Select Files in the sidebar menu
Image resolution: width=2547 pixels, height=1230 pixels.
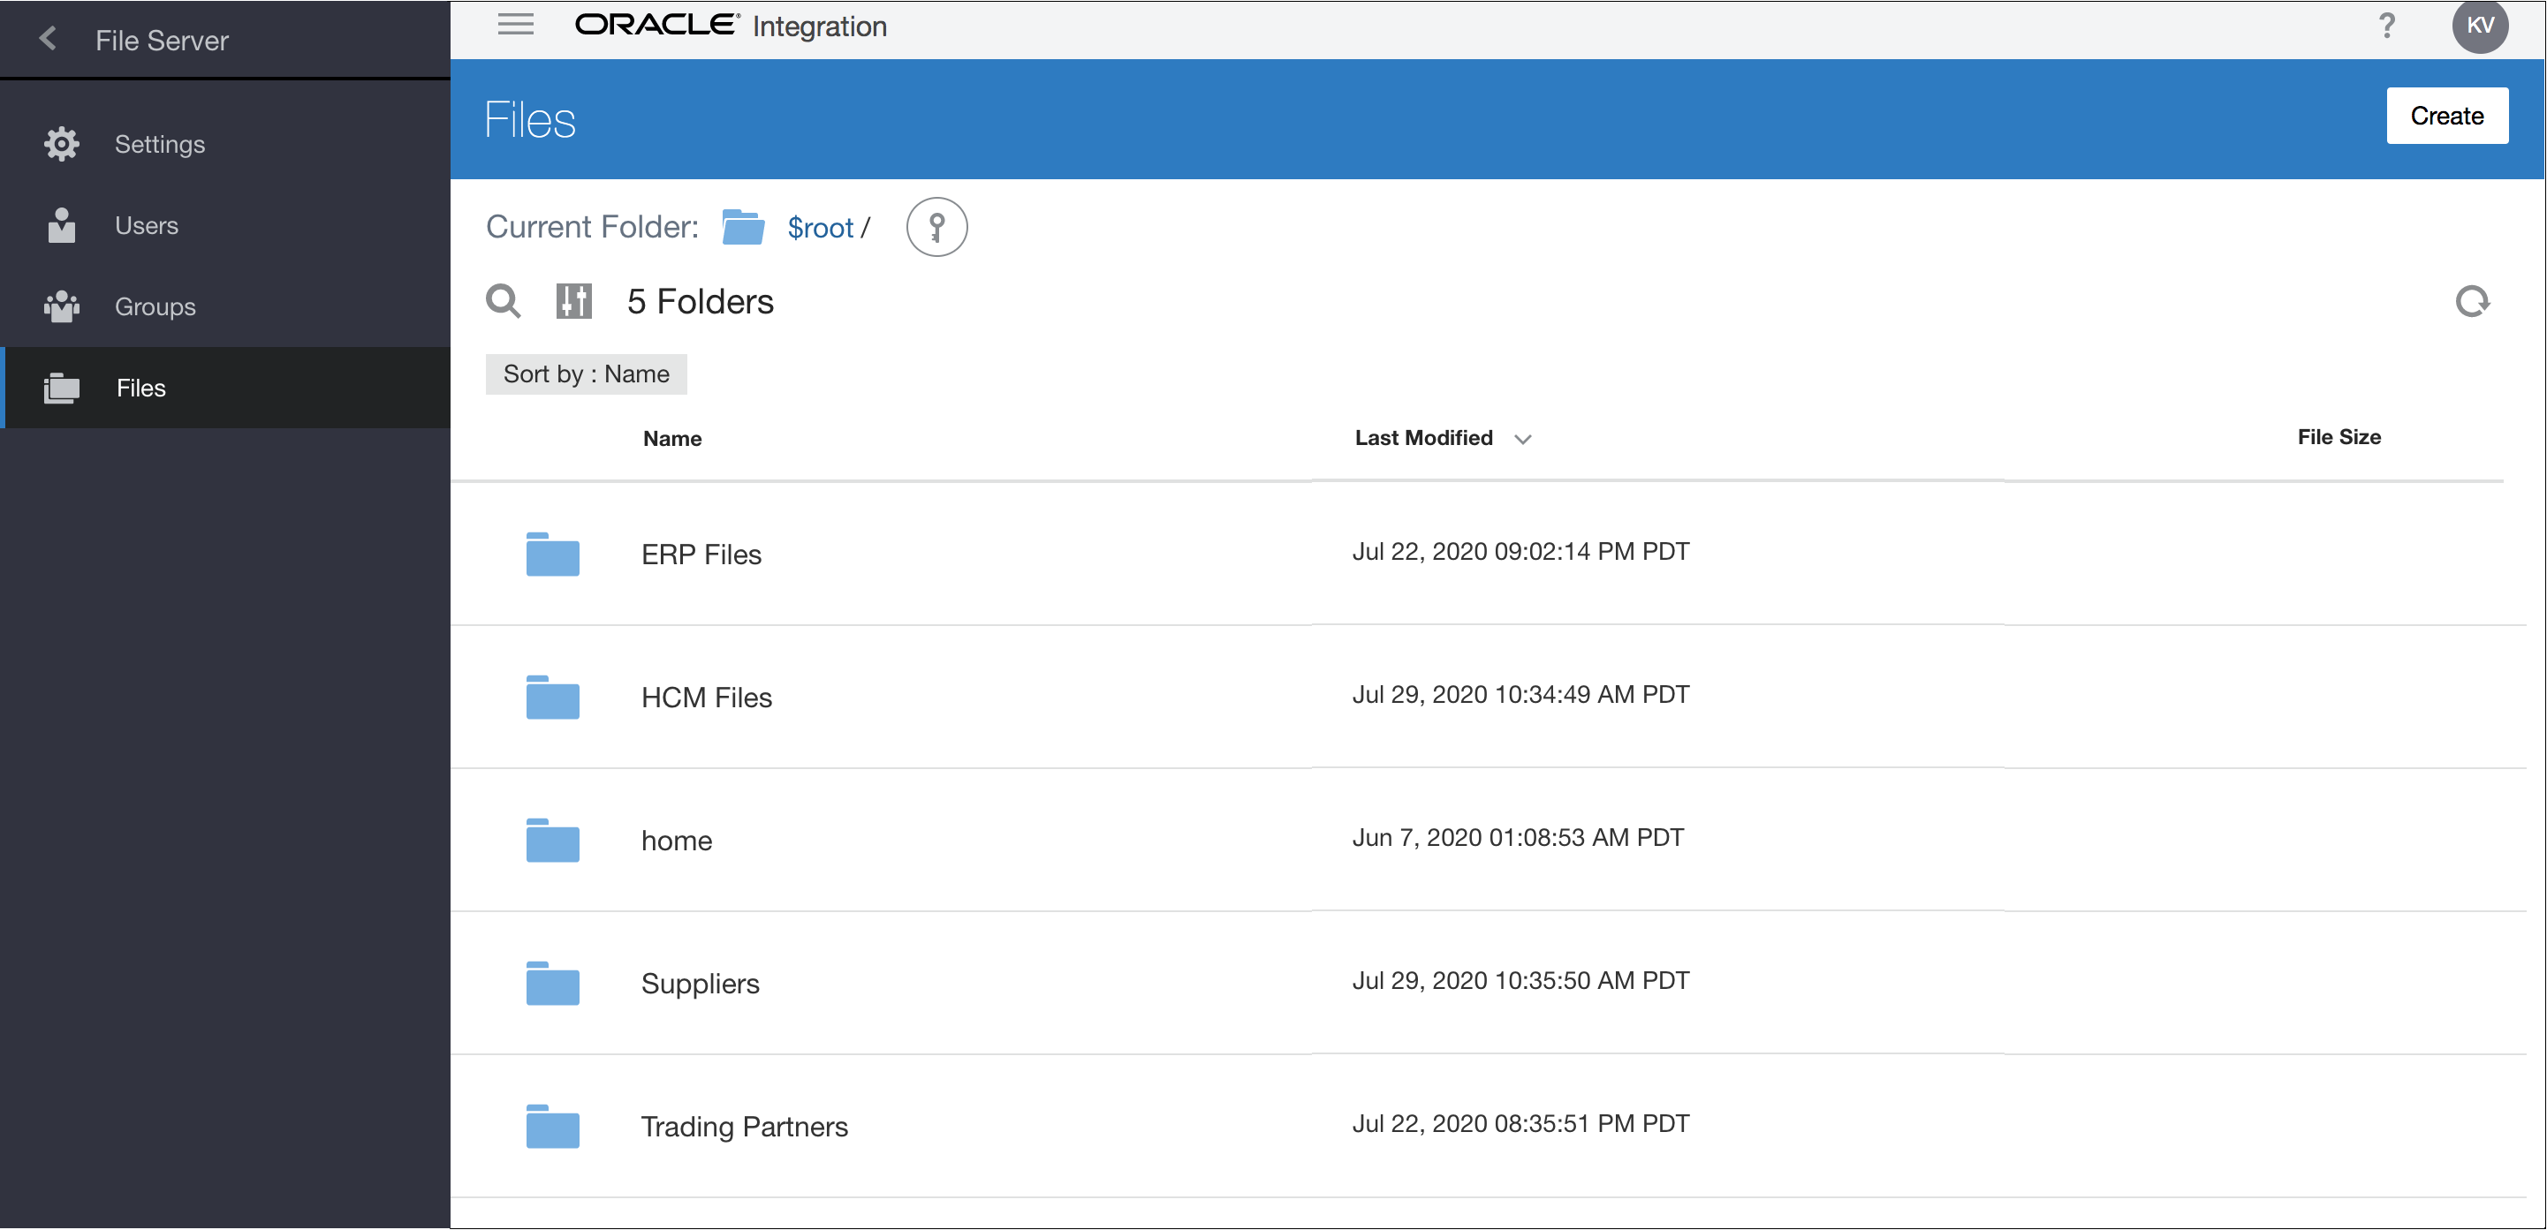pyautogui.click(x=140, y=388)
